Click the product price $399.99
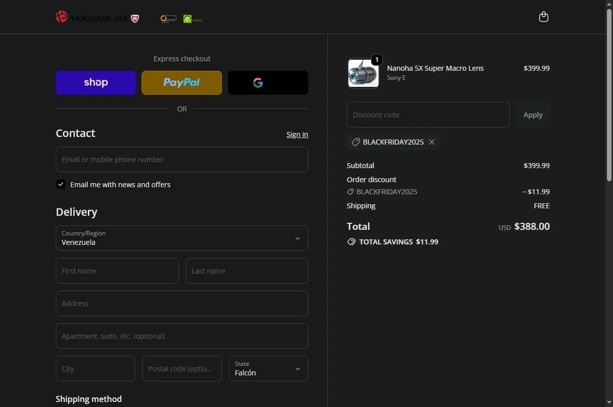This screenshot has height=407, width=613. [536, 68]
